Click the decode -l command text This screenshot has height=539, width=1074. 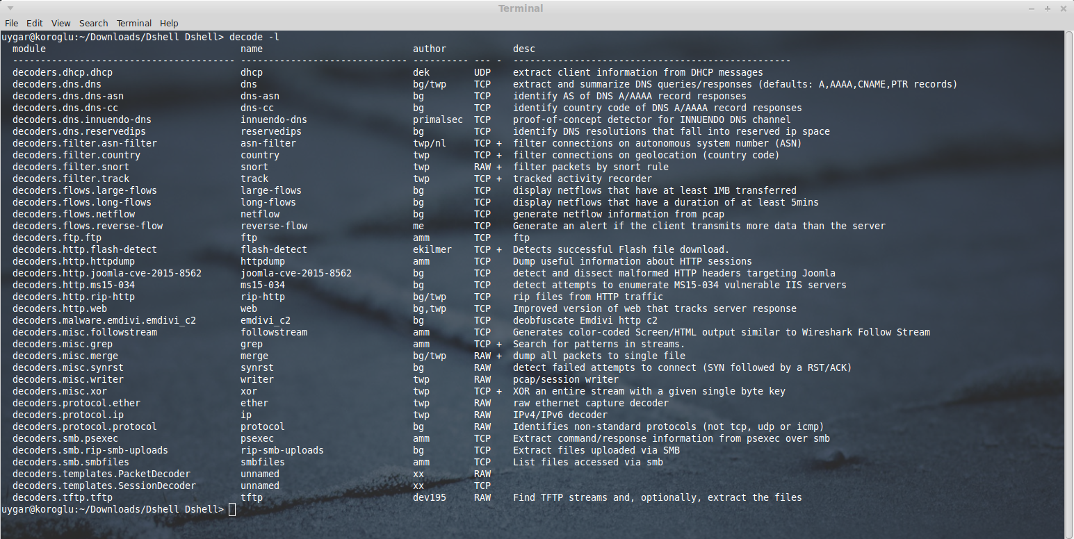(255, 36)
